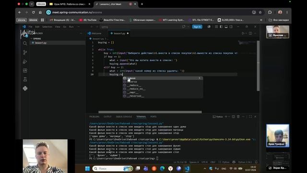Open the Chrome profile avatar
This screenshot has height=173, width=307.
coord(280,12)
